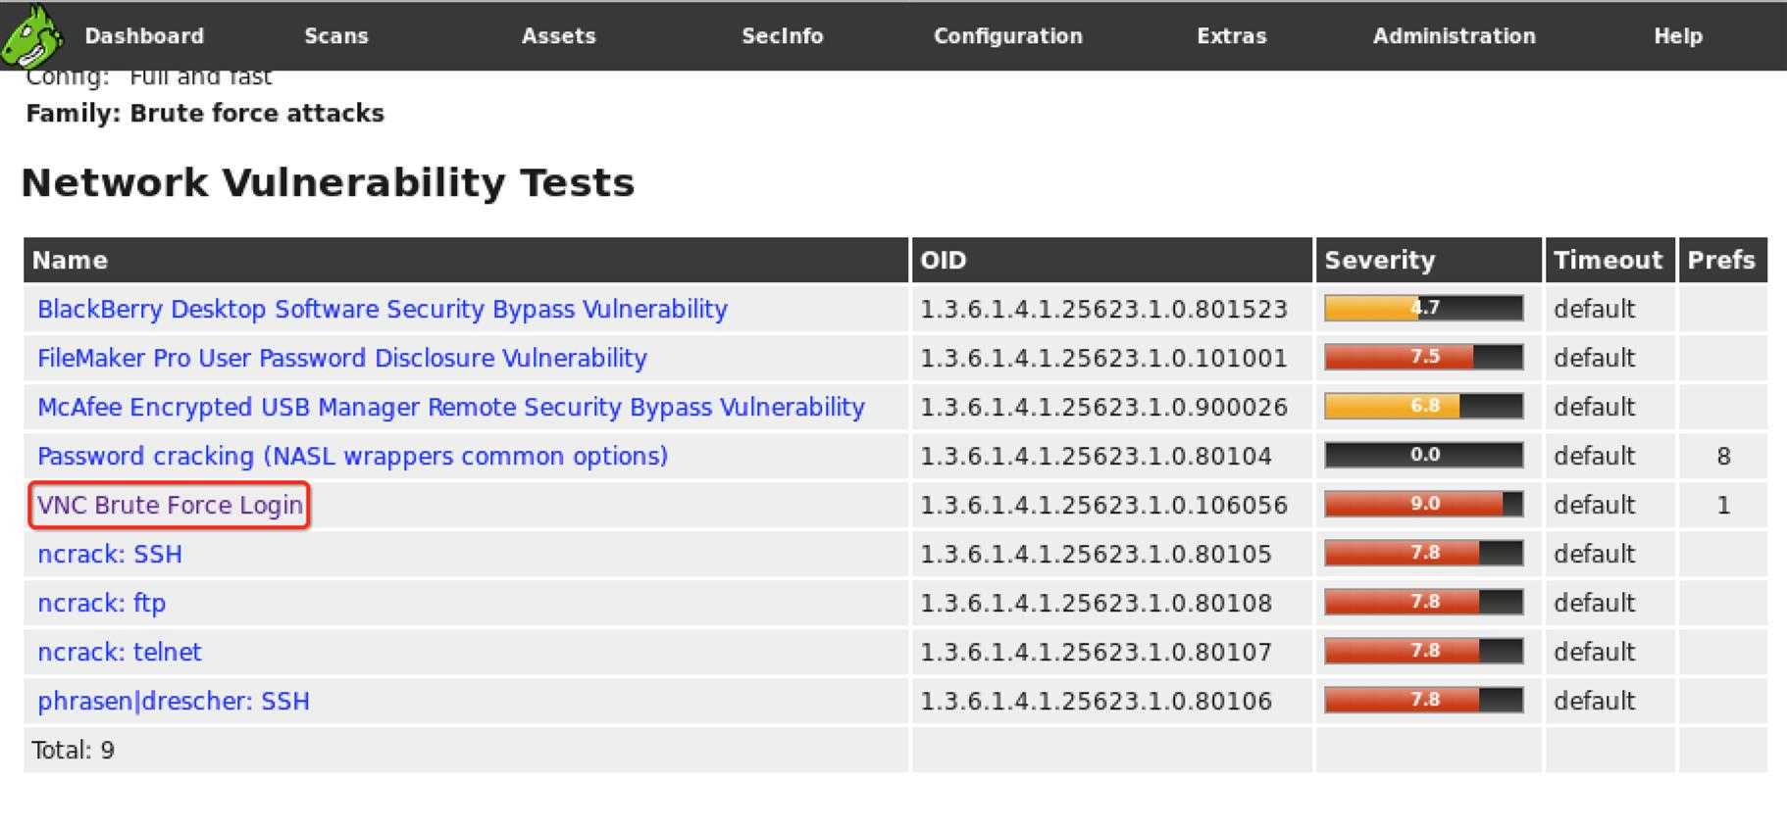Screen dimensions: 1787x829
Task: Select OID 1.3.6.1.4.1.25623.1.0.801523
Action: (1103, 309)
